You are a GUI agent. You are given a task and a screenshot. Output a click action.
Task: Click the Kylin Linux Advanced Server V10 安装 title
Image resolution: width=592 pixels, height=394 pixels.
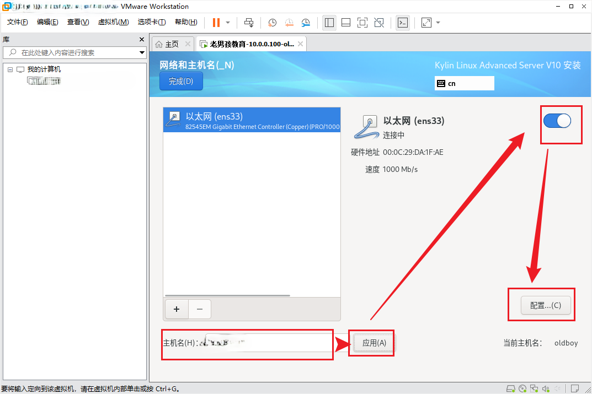(508, 65)
